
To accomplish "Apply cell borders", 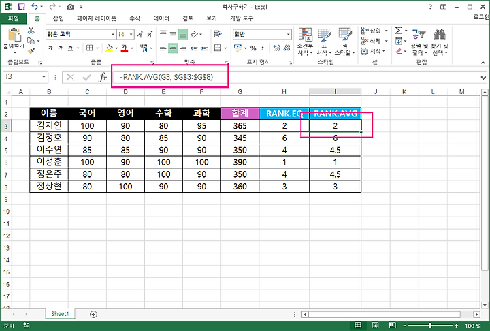I will 89,48.
